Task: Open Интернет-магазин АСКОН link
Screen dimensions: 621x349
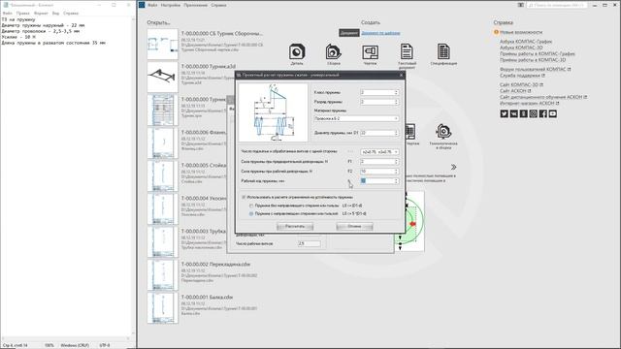Action: pyautogui.click(x=529, y=104)
